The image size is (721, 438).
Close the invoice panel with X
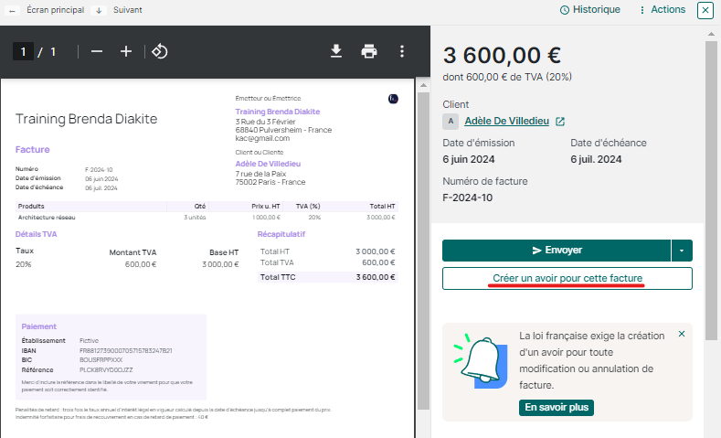tap(705, 10)
